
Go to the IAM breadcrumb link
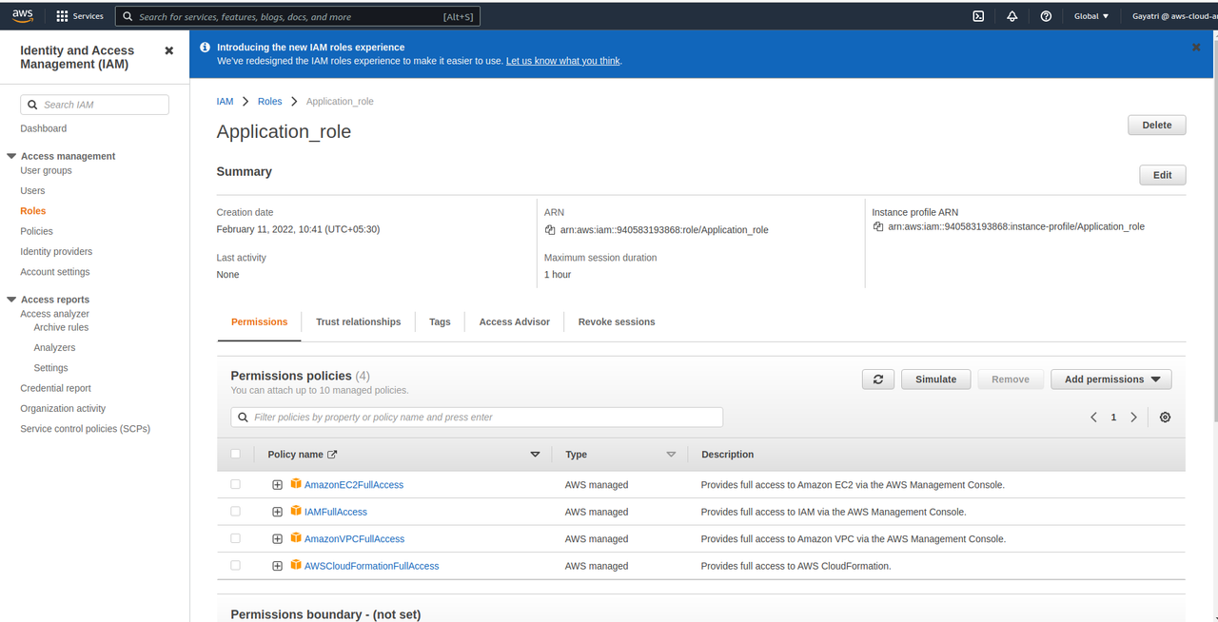[x=225, y=102]
